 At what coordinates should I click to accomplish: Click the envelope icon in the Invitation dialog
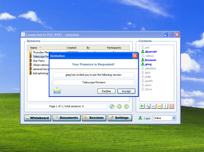(x=57, y=91)
